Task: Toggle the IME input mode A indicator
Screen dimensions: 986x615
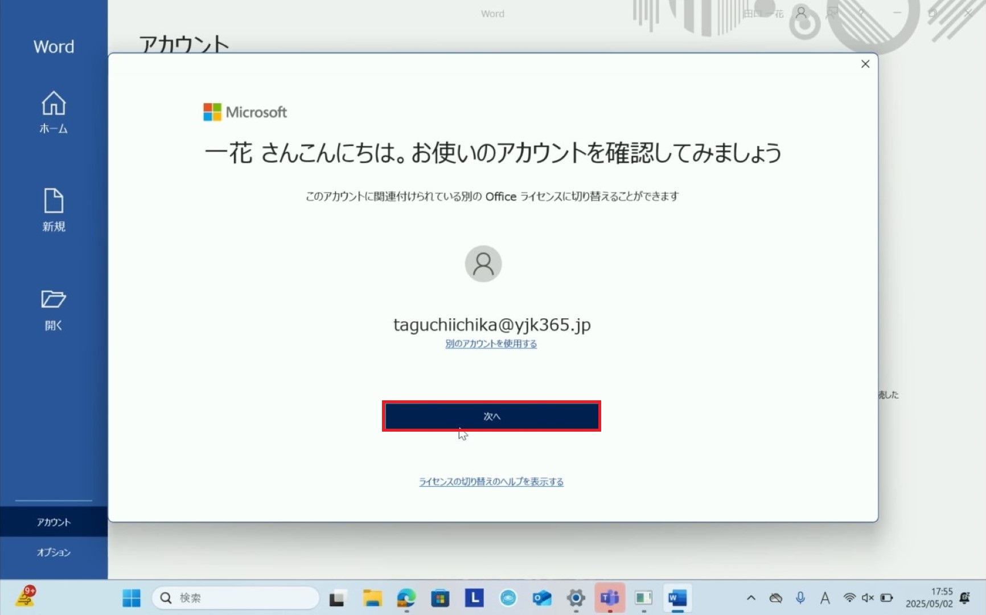Action: [x=824, y=598]
